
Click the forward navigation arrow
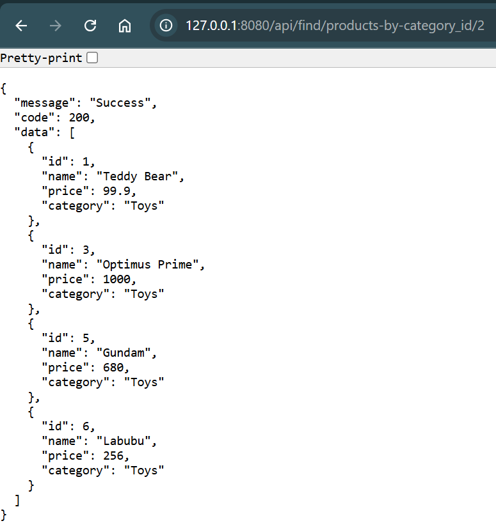coord(56,26)
